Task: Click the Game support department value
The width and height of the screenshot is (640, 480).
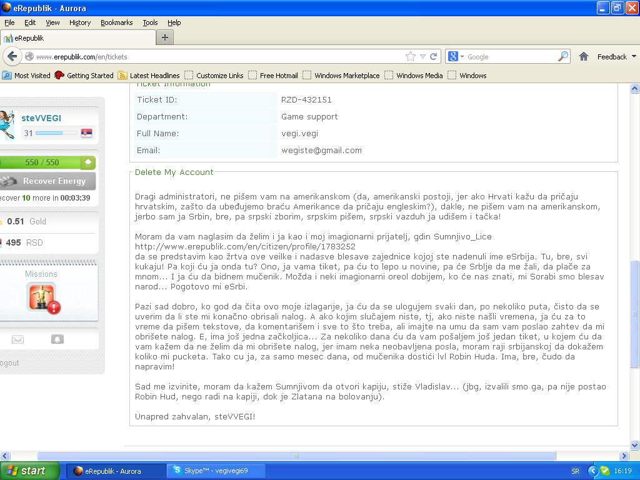Action: (309, 117)
